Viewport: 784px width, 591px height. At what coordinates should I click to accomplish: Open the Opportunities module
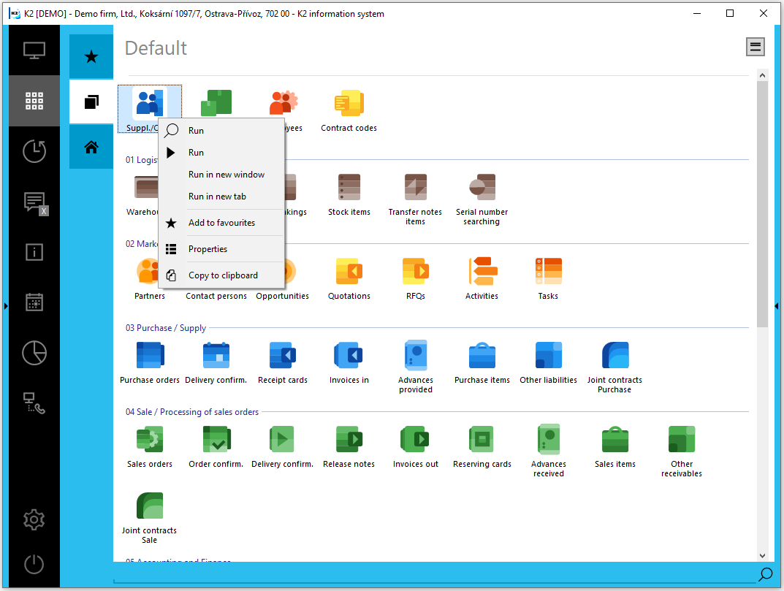click(283, 295)
